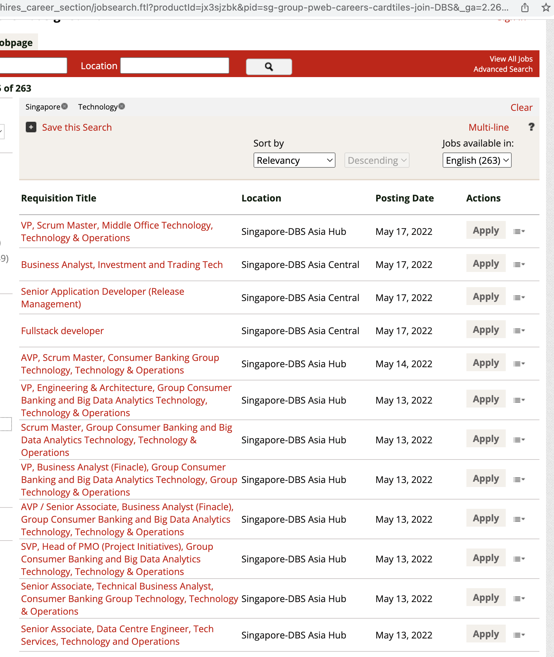
Task: Open actions menu for Business Analyst, Investment and Trading row
Action: [x=519, y=265]
